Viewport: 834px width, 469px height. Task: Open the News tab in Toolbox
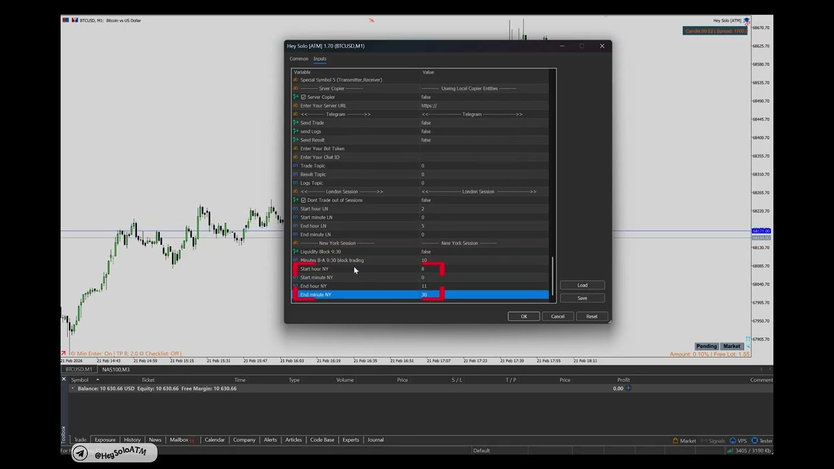pyautogui.click(x=155, y=440)
